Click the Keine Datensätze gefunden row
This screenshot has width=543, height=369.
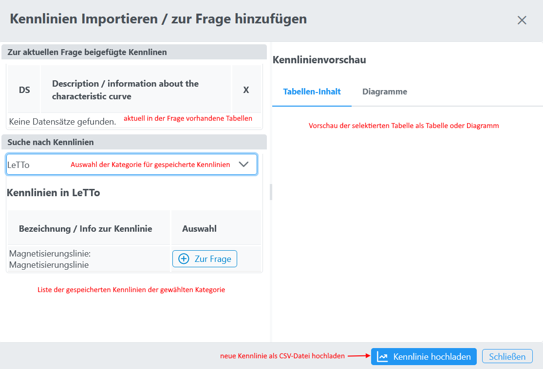pyautogui.click(x=63, y=121)
